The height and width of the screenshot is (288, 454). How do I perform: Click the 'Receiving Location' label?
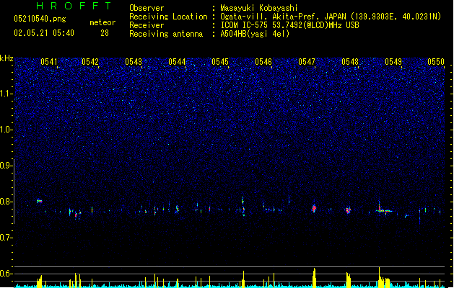168,17
